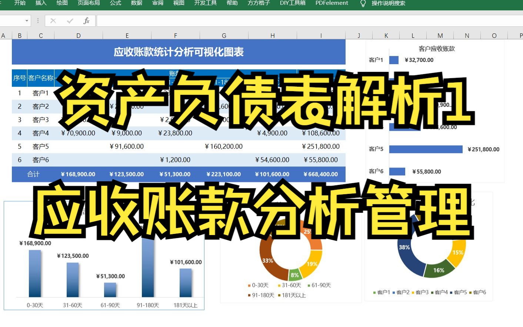Select column header G
The image size is (523, 327).
click(x=224, y=35)
